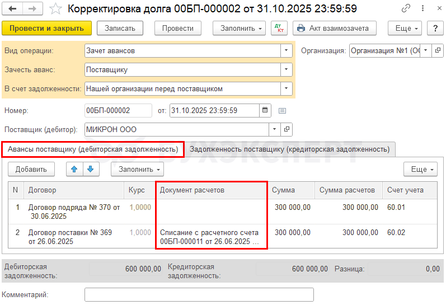Click Провести и закрыть

click(x=46, y=28)
